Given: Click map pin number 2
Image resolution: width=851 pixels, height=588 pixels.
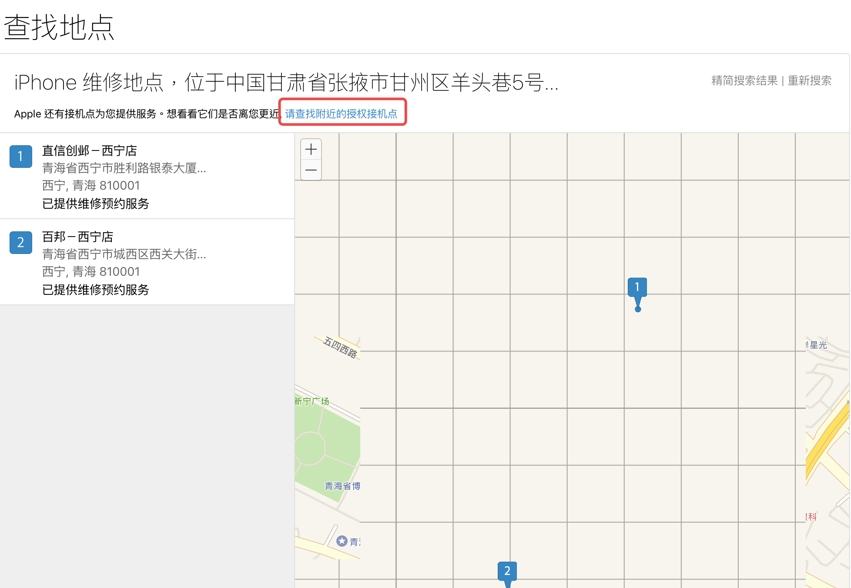Looking at the screenshot, I should tap(507, 571).
